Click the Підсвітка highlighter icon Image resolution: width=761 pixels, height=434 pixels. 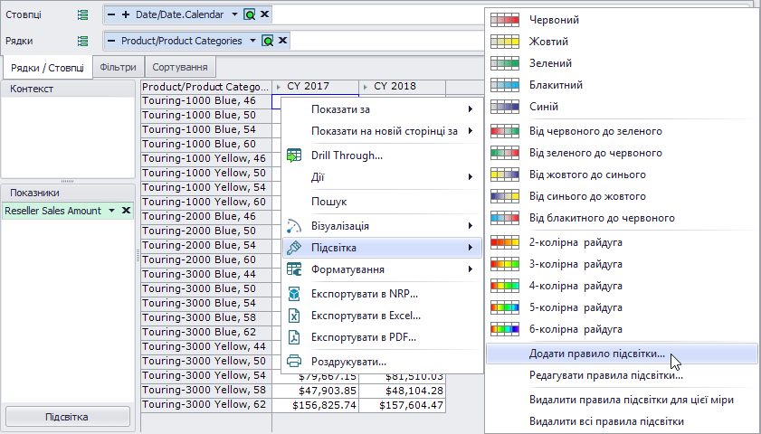click(294, 248)
